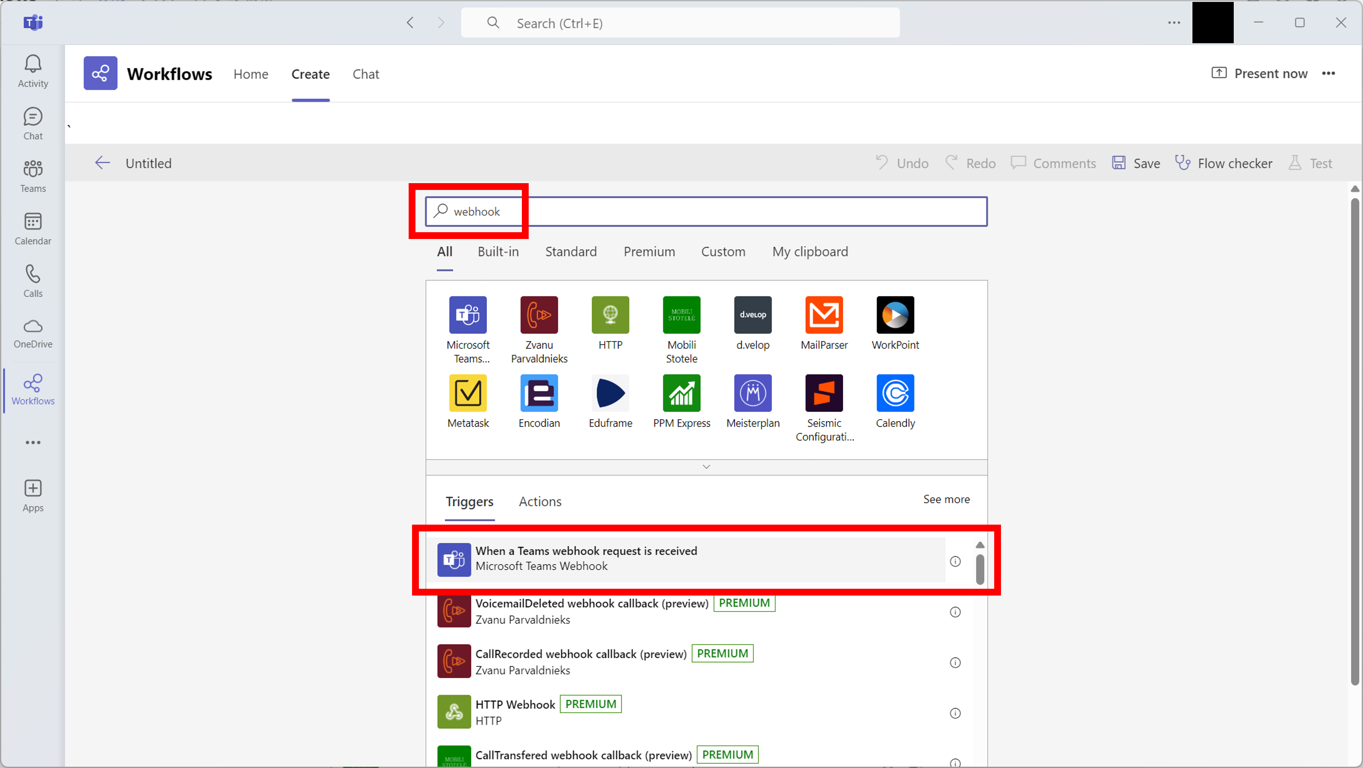Image resolution: width=1363 pixels, height=768 pixels.
Task: Go back using arrow beside Untitled
Action: coord(102,163)
